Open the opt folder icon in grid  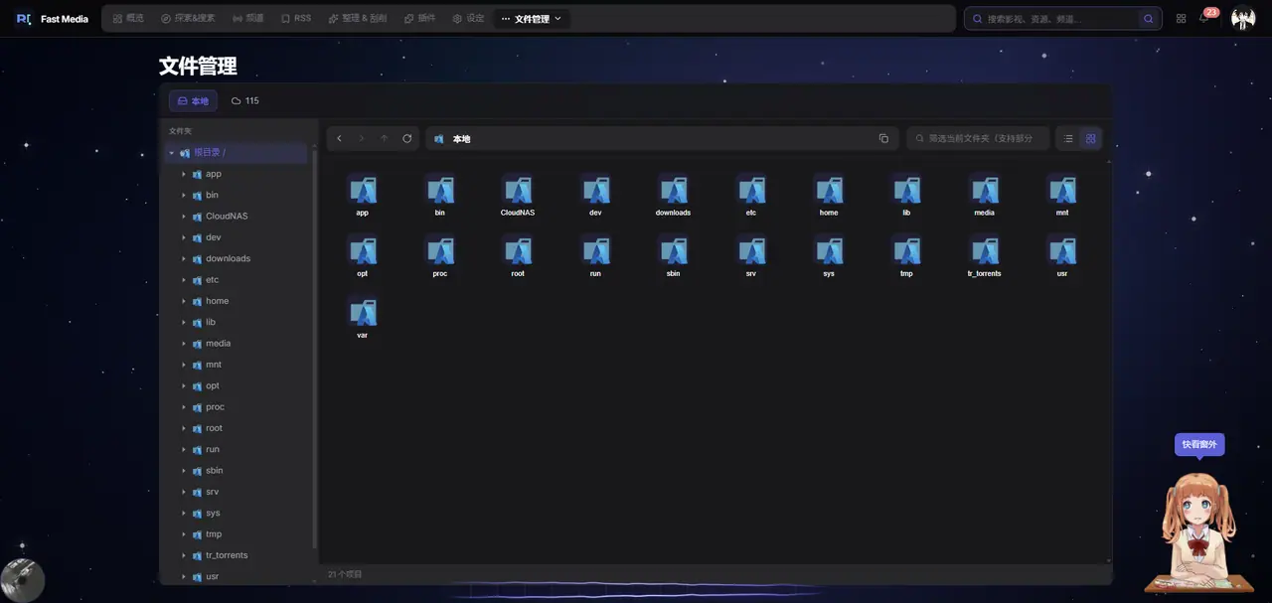(363, 250)
